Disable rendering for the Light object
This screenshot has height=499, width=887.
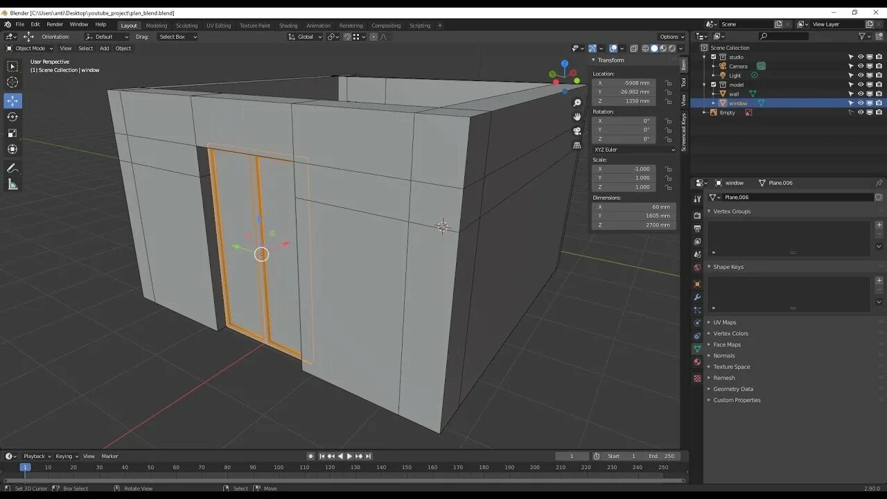[x=879, y=76]
